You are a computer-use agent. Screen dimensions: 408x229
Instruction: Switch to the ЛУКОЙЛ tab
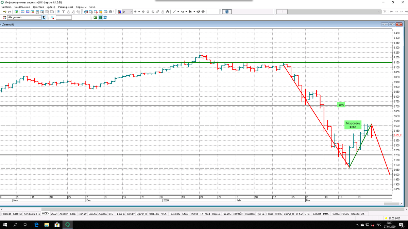(238, 214)
